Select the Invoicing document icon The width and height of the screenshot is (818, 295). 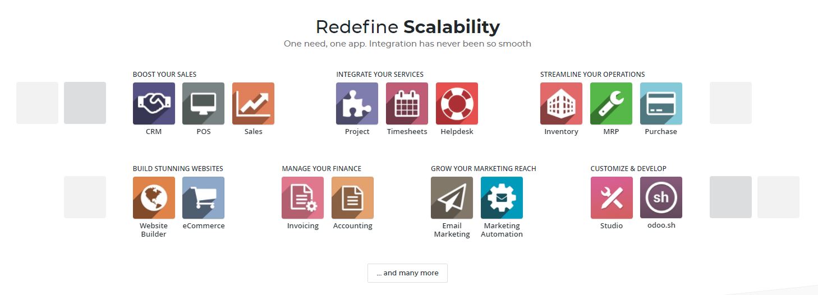click(302, 197)
